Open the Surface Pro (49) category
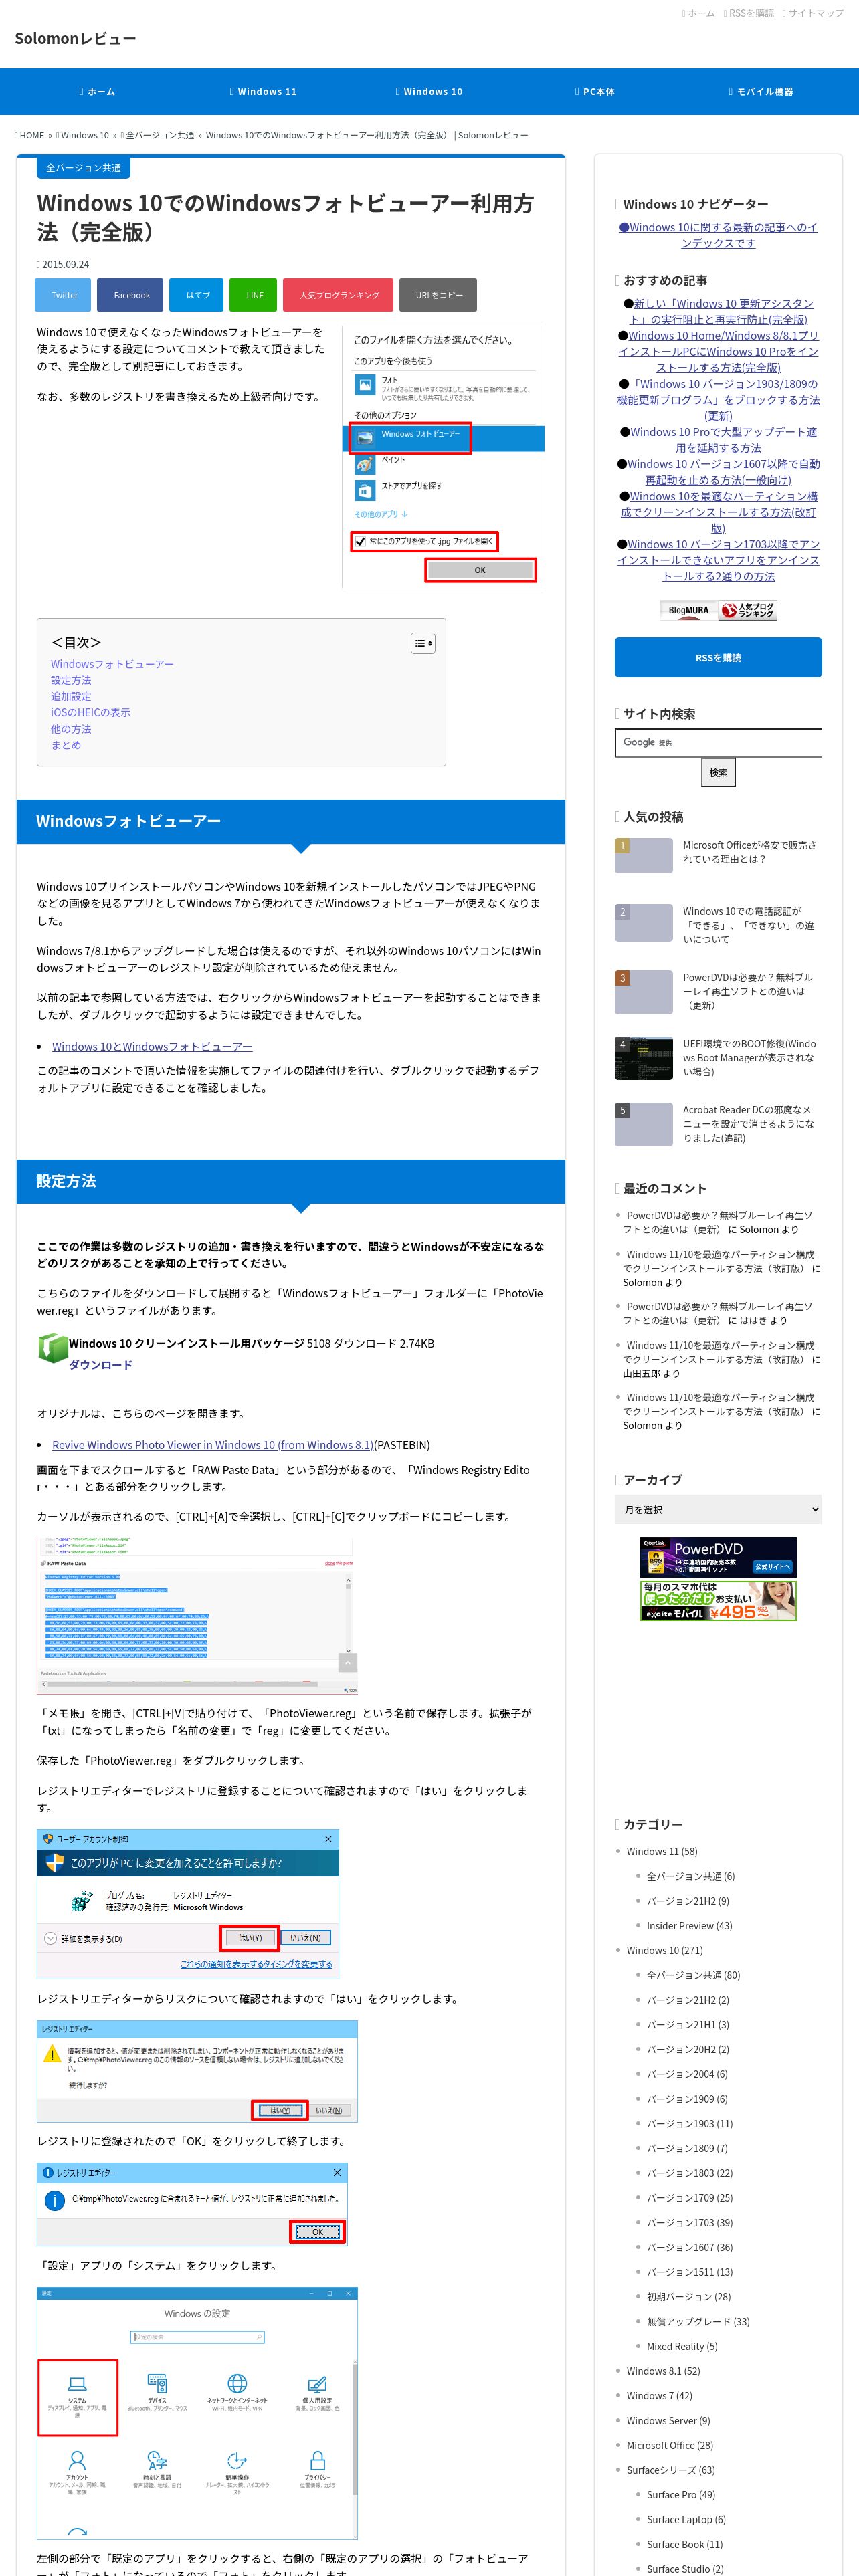Image resolution: width=859 pixels, height=2576 pixels. coord(681,2494)
